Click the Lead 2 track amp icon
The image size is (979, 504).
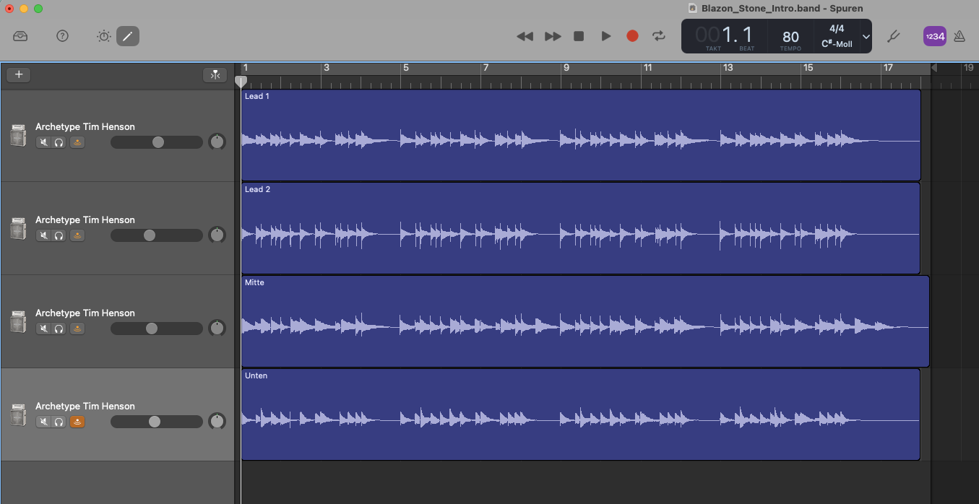(18, 229)
